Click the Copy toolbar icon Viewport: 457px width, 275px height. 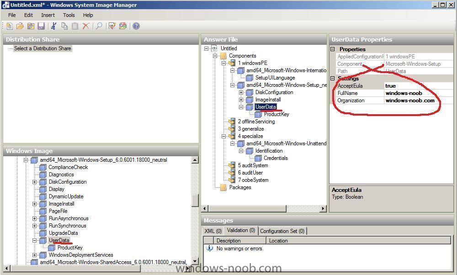point(64,26)
